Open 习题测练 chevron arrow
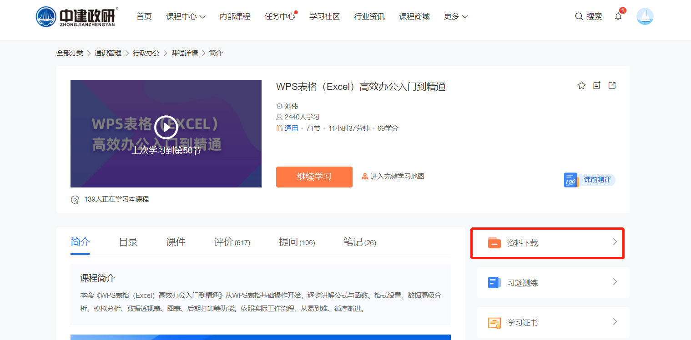691x340 pixels. 615,282
